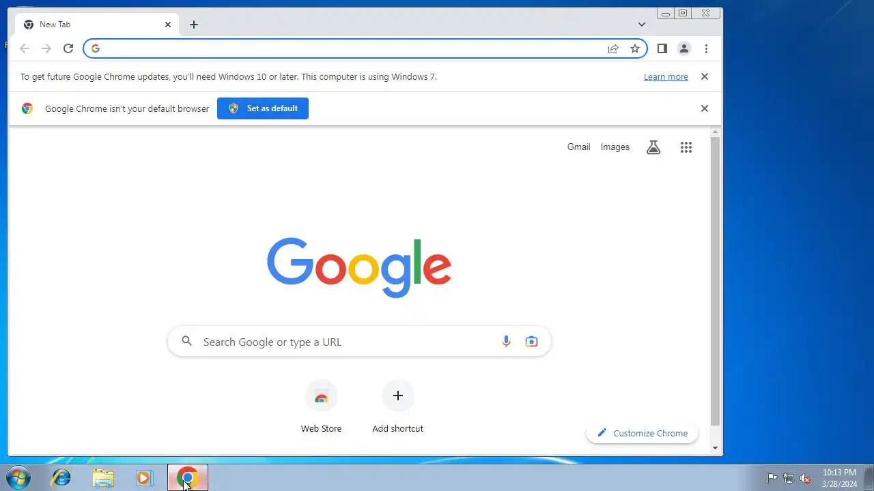Search by image with camera icon

(531, 342)
